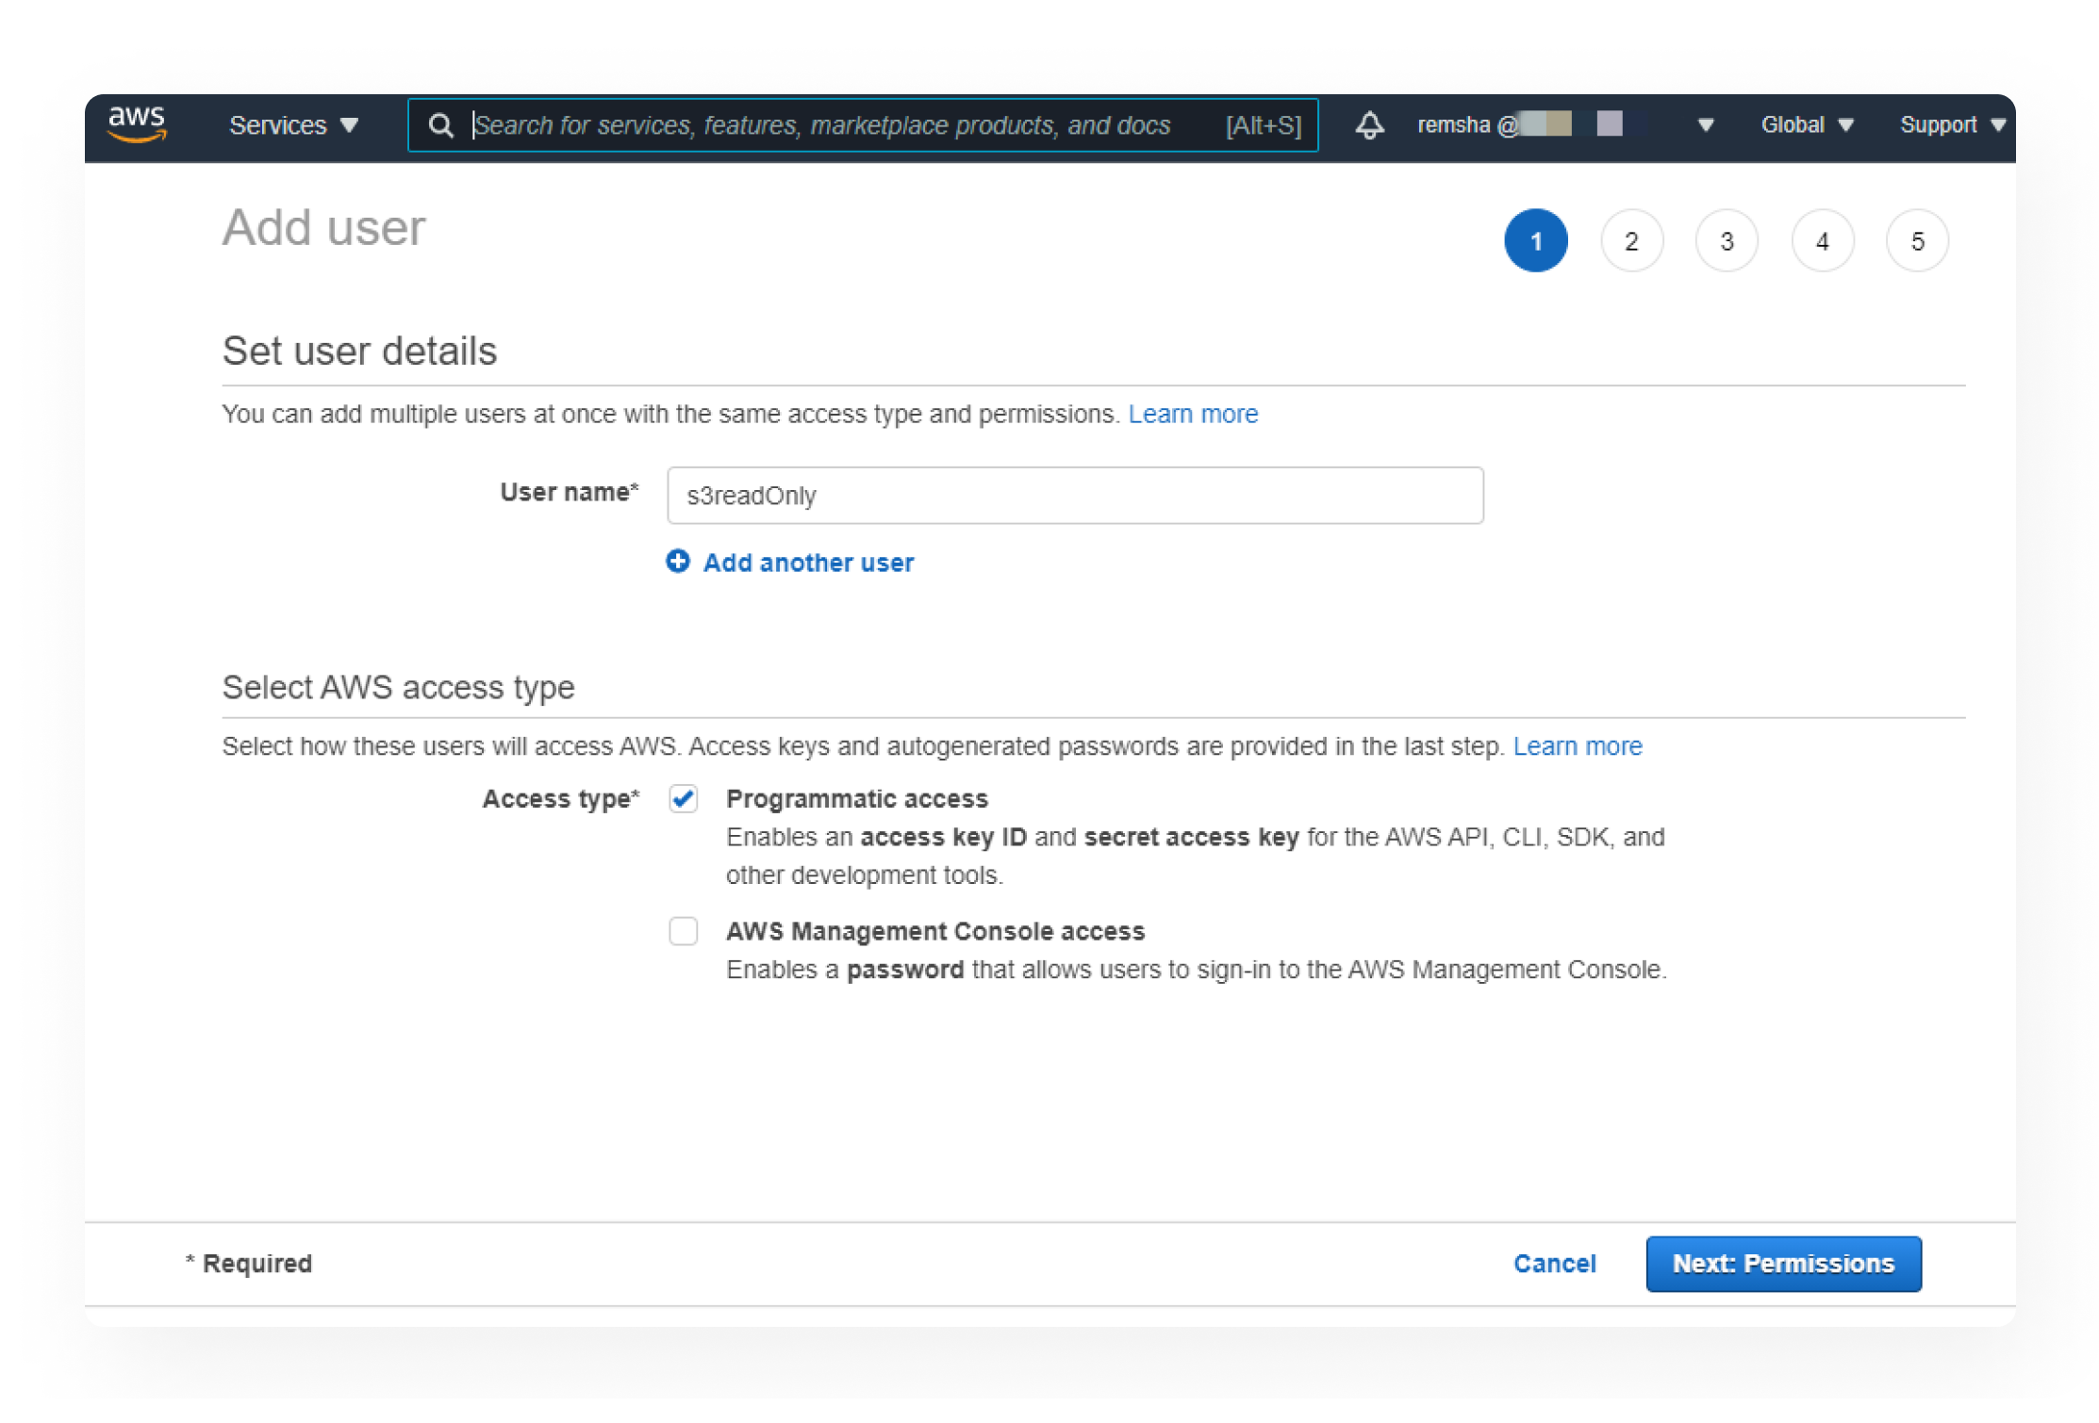This screenshot has height=1423, width=2099.
Task: Open Learn more link under Set user details
Action: point(1193,414)
